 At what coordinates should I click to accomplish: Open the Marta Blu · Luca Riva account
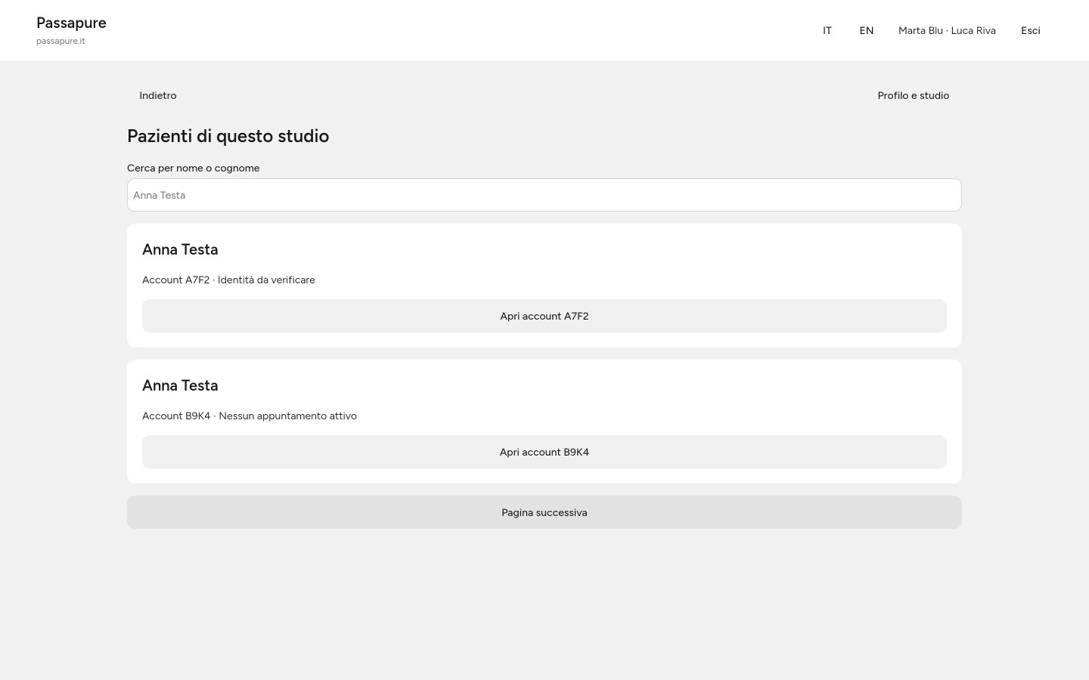947,30
